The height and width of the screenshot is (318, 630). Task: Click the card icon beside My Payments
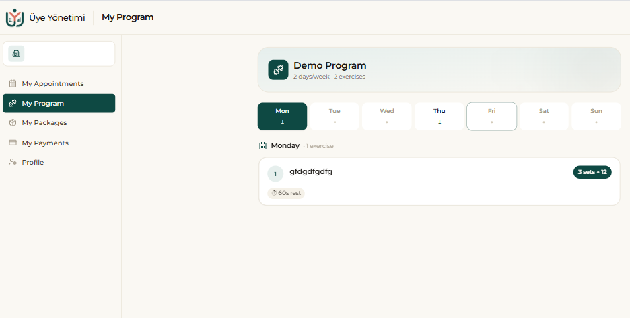pos(13,143)
